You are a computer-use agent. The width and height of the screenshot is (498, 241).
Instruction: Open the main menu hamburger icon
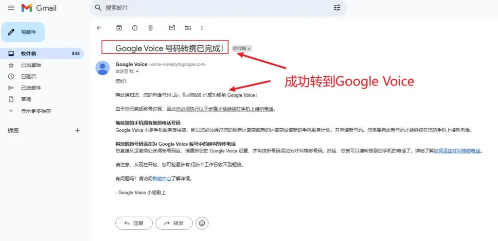11,8
